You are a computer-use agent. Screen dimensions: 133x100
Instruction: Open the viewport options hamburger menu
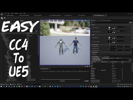[x=41, y=21]
